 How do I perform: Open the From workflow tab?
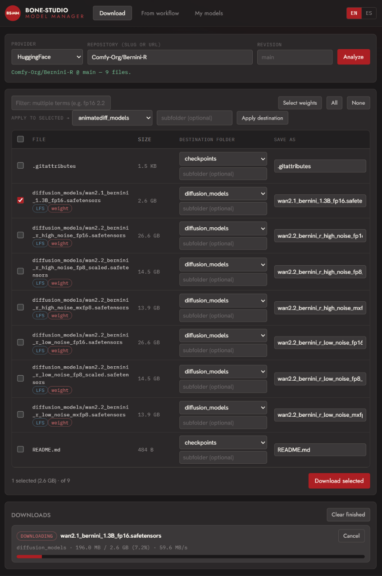point(160,13)
